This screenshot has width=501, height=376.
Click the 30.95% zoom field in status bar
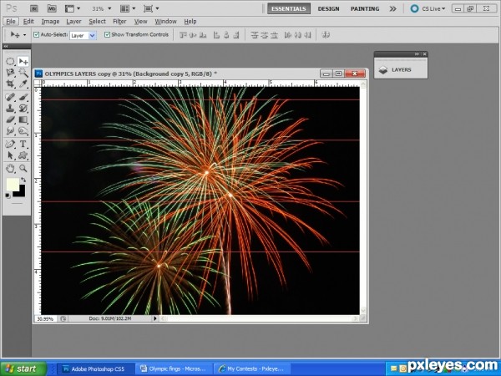coord(45,318)
